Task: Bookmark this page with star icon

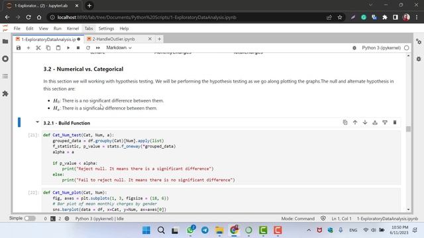Action: click(x=340, y=17)
